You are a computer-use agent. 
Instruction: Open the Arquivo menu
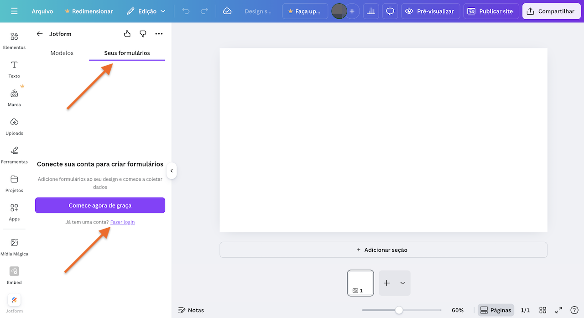42,11
